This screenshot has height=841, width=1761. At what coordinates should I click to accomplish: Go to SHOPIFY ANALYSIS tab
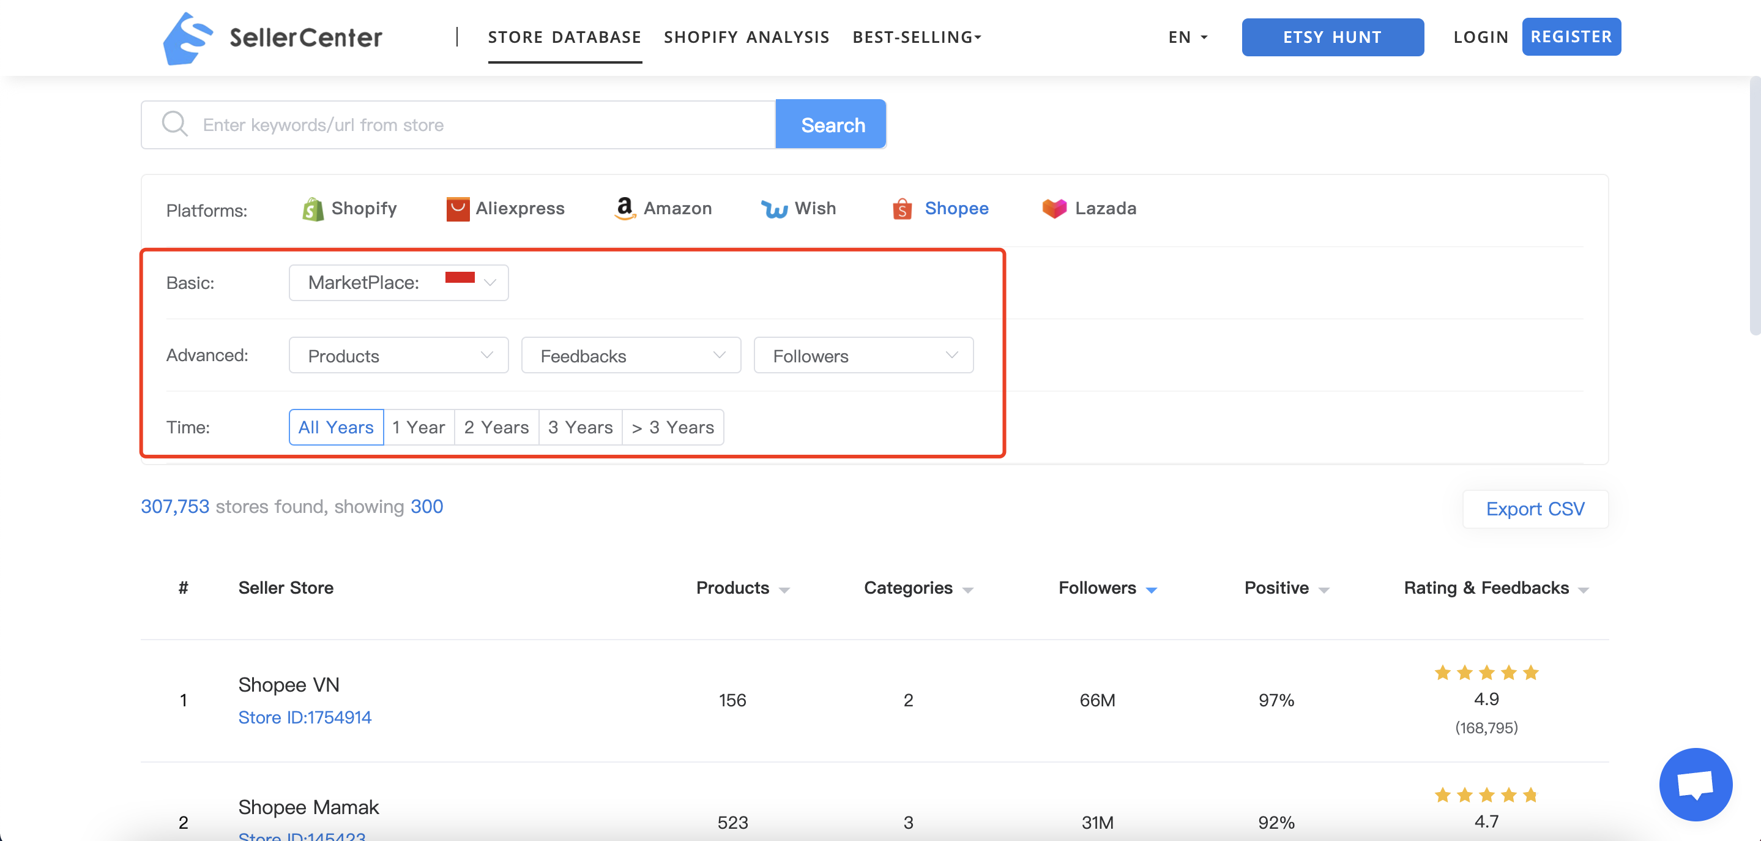(x=746, y=37)
